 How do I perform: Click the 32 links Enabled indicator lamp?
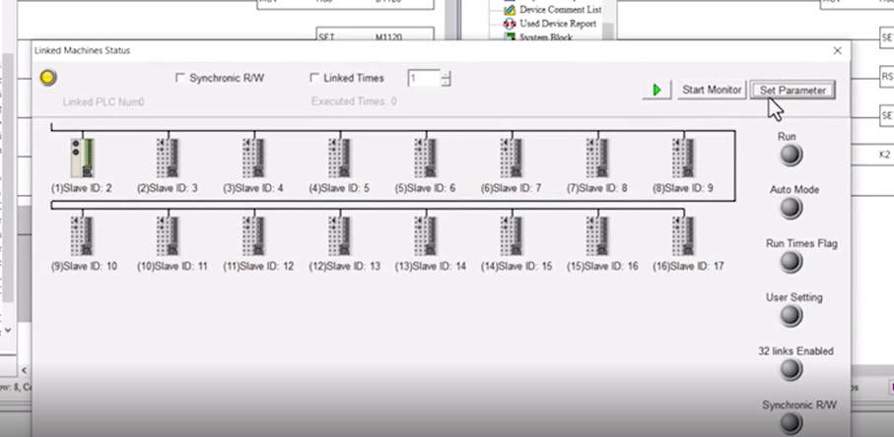(x=791, y=369)
